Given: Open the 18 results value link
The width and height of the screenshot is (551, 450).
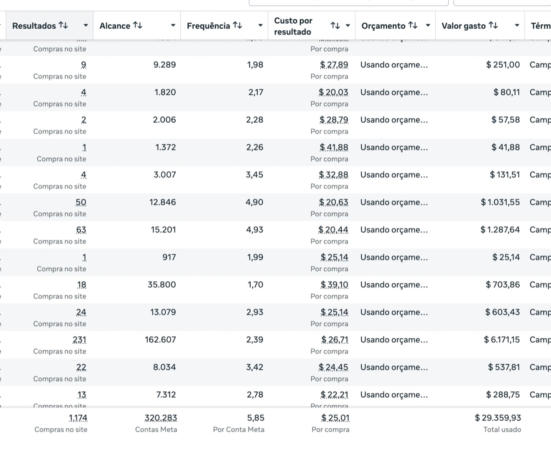Looking at the screenshot, I should point(82,285).
